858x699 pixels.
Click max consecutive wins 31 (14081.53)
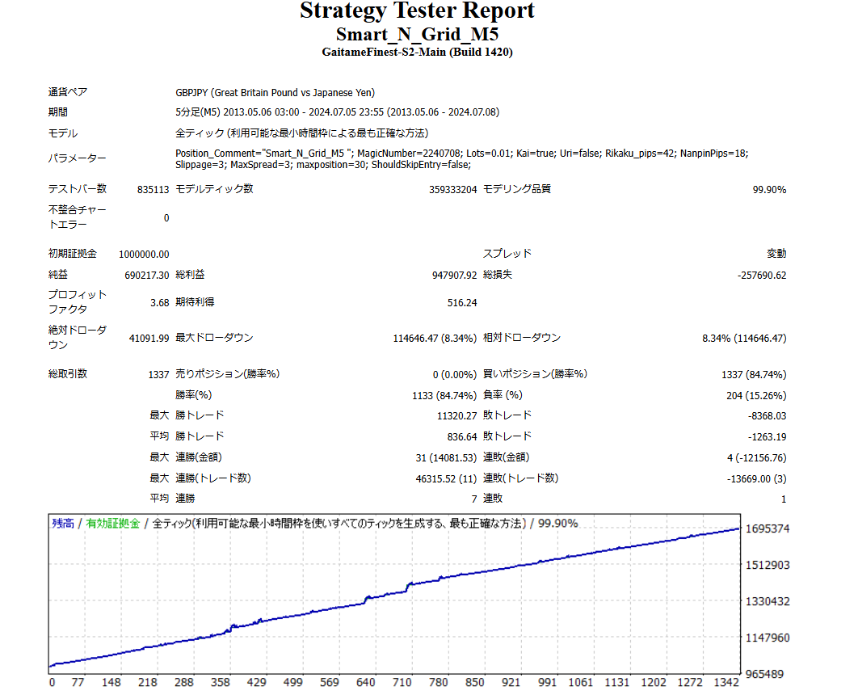click(x=446, y=457)
